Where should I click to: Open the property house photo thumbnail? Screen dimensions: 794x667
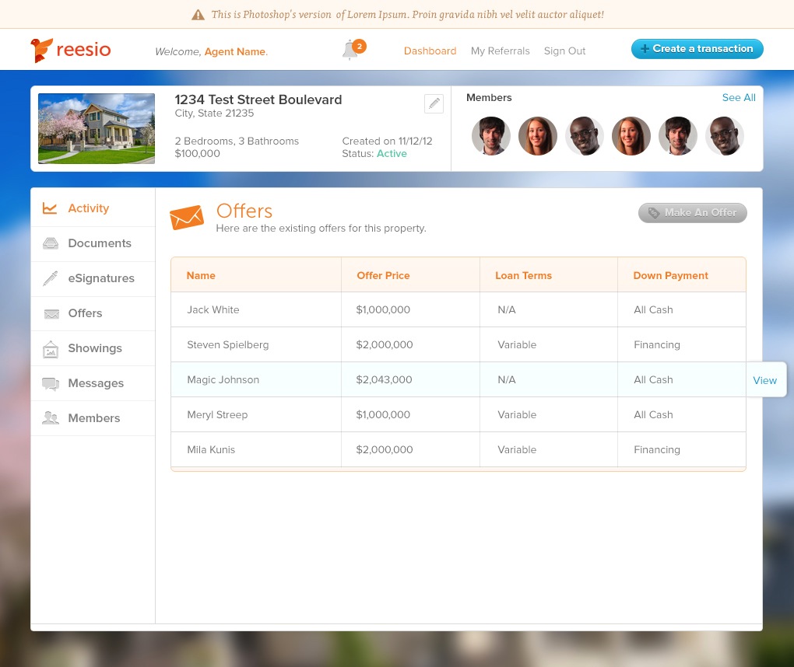point(97,128)
